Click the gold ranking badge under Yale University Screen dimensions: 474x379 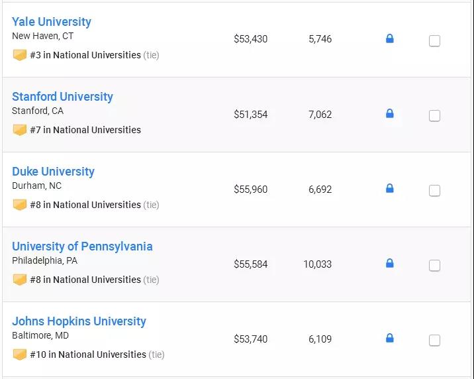20,55
